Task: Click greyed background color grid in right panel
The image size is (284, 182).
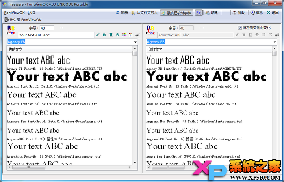Action: [270, 35]
